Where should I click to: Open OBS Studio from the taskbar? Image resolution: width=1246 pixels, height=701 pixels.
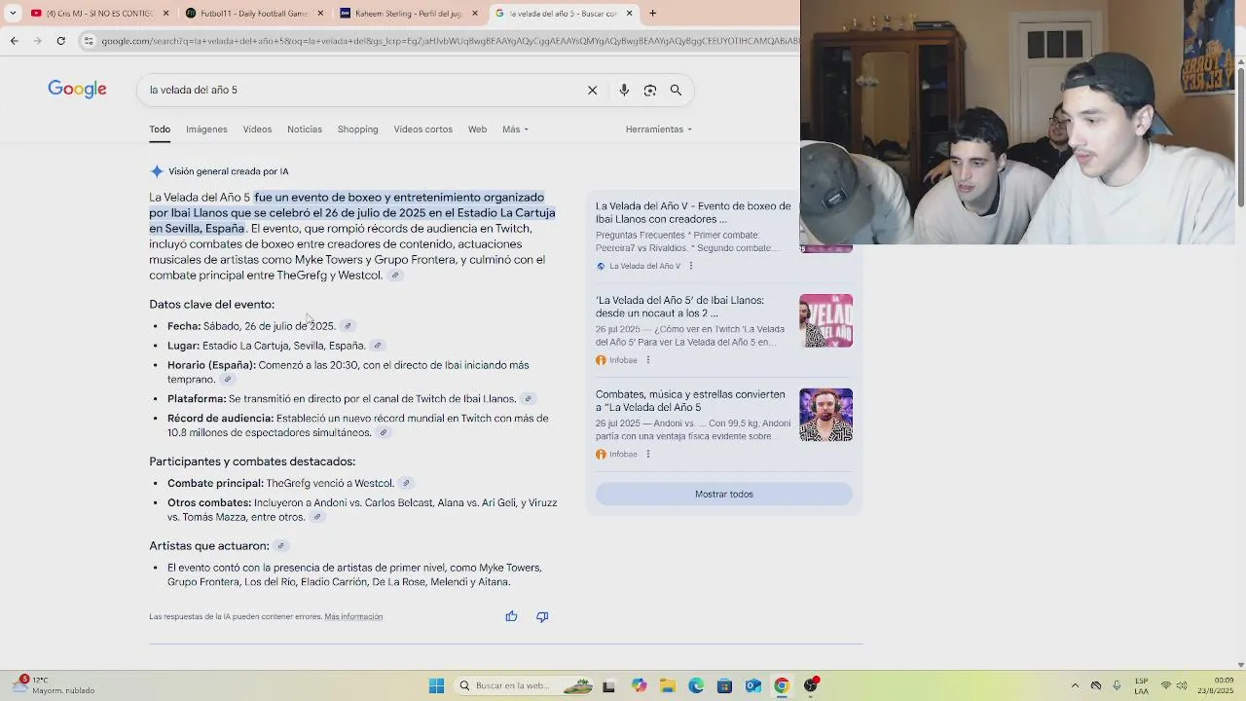point(811,686)
